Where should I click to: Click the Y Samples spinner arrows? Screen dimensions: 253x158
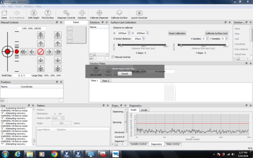point(226,38)
